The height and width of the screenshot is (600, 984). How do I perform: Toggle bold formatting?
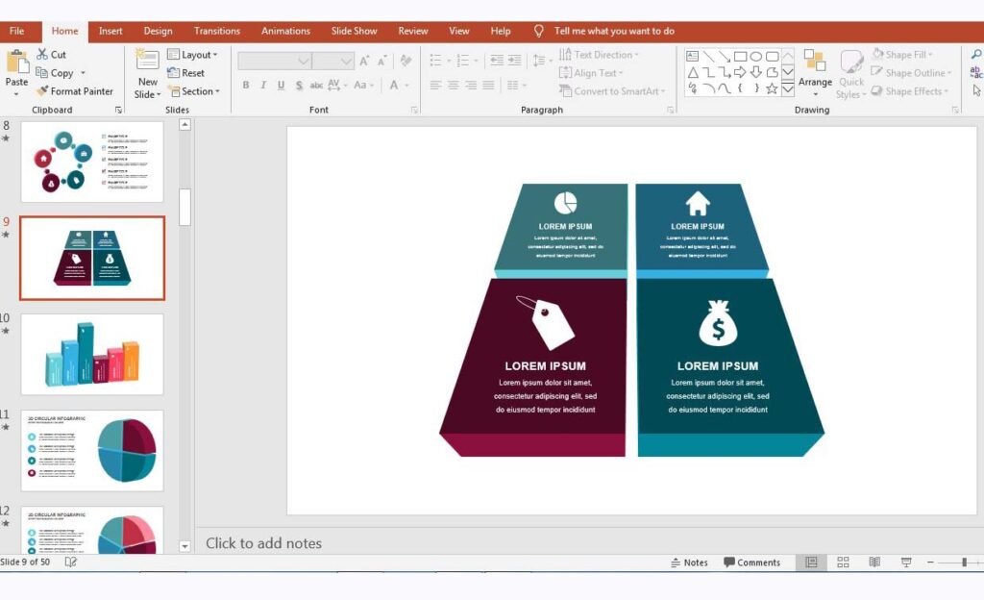tap(246, 85)
